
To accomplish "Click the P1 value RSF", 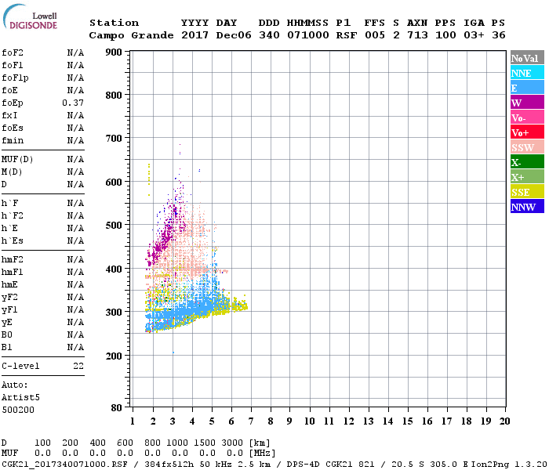I will click(x=347, y=35).
